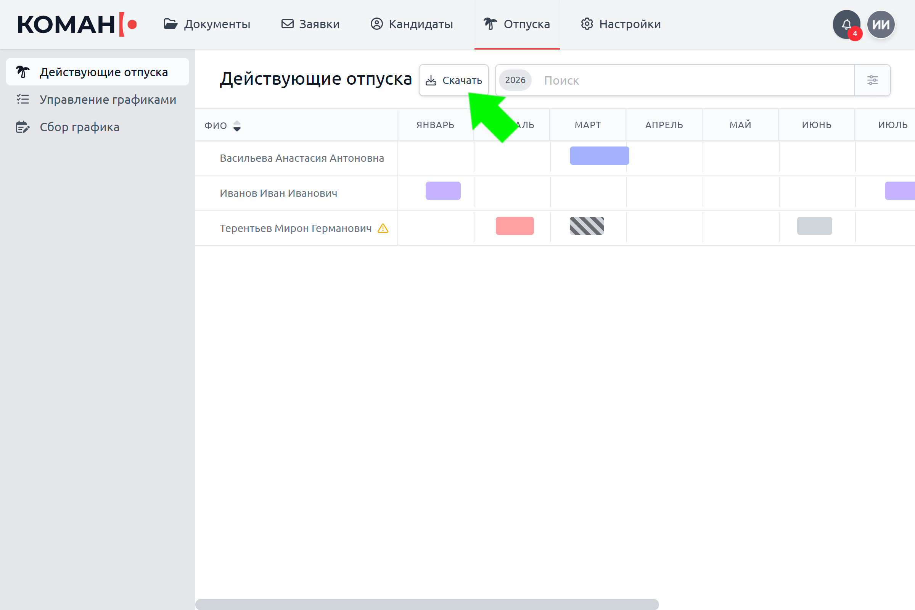Click Терентьев's red February vacation bar

(515, 226)
